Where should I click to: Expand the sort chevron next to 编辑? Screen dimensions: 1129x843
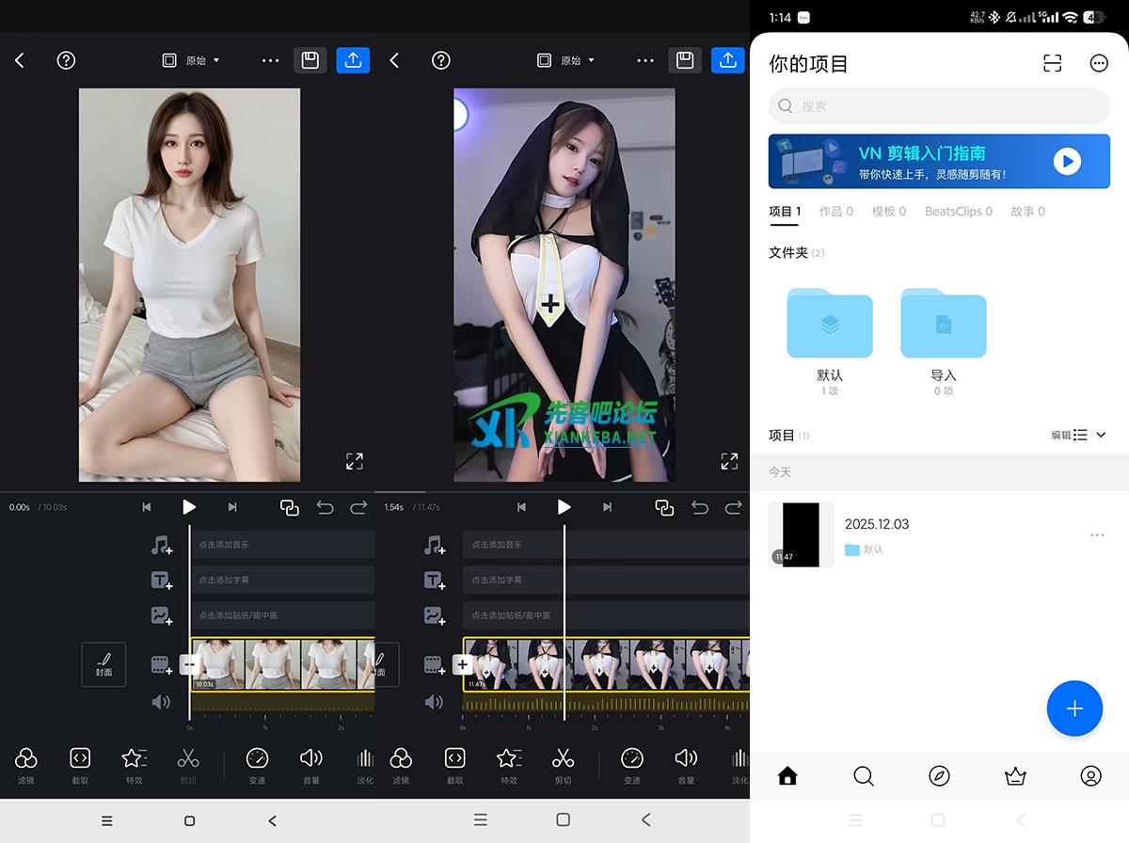(x=1102, y=435)
